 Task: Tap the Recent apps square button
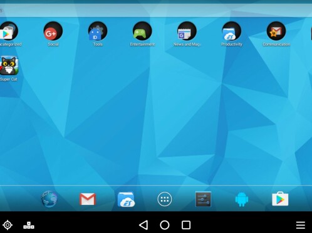(186, 225)
